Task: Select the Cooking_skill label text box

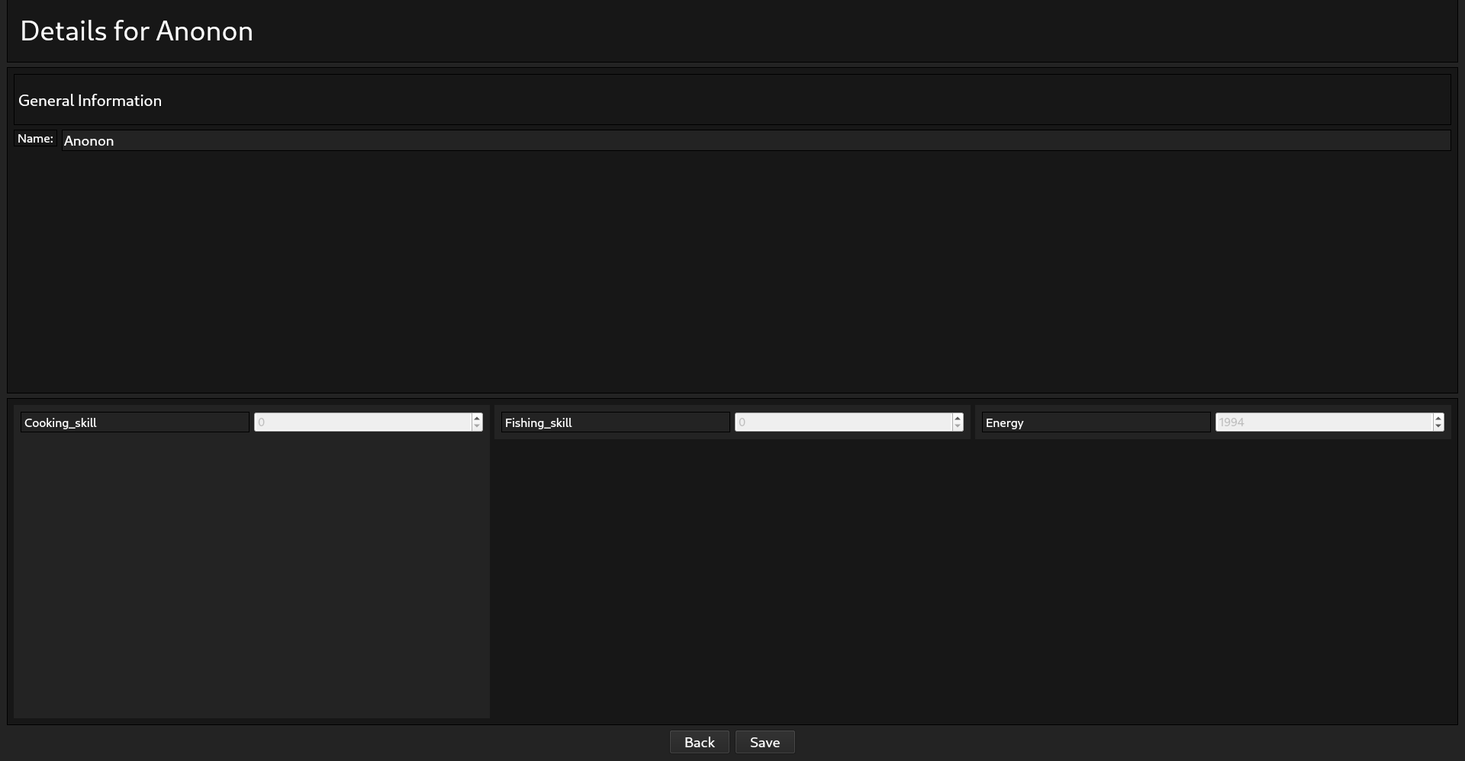Action: (x=135, y=422)
